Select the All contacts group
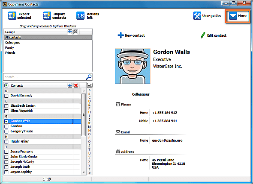This screenshot has height=184, width=253. click(48, 38)
